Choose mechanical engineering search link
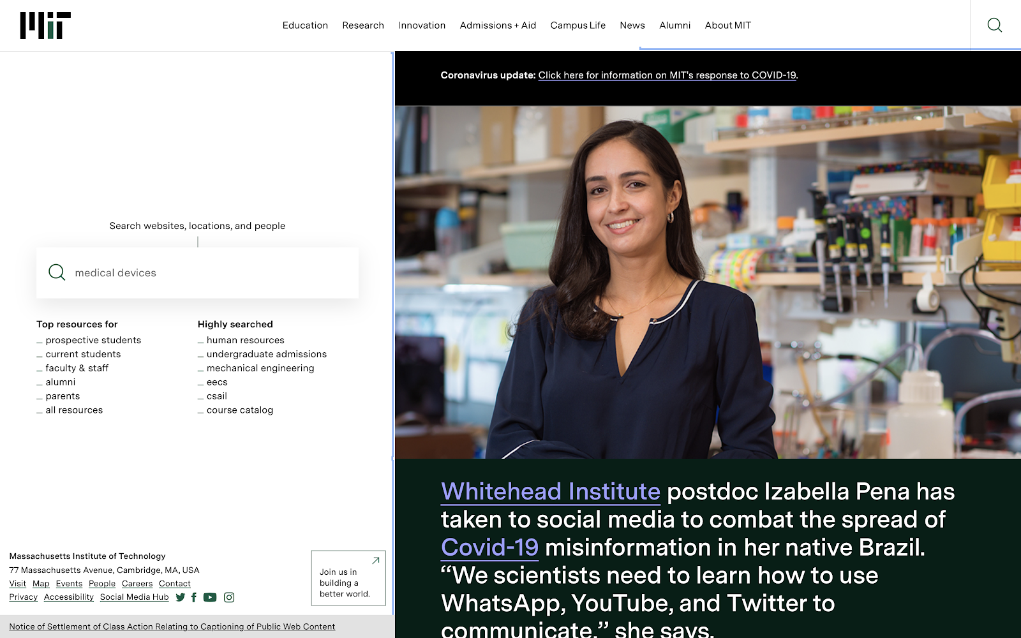This screenshot has width=1021, height=638. click(260, 368)
